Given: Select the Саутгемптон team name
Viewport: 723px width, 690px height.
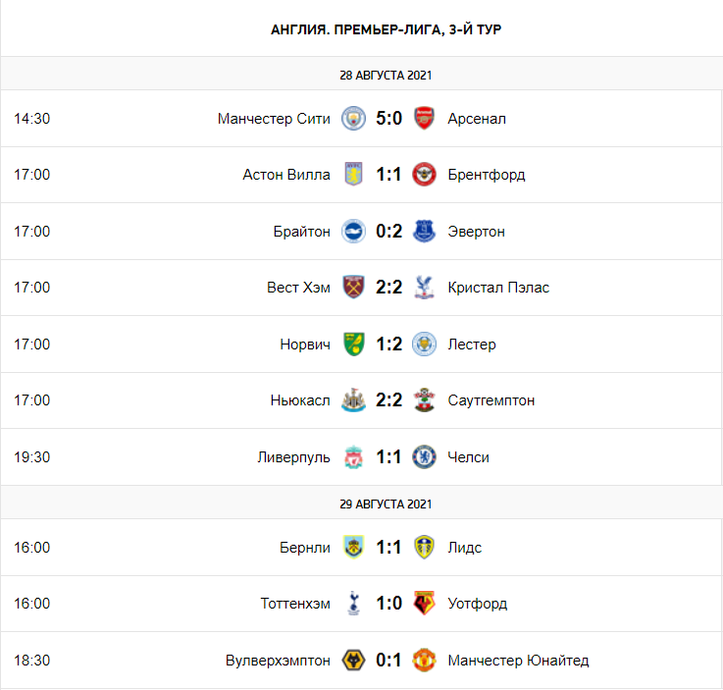Looking at the screenshot, I should tap(491, 400).
